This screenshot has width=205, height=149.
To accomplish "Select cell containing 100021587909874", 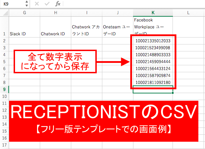I will tap(153, 75).
